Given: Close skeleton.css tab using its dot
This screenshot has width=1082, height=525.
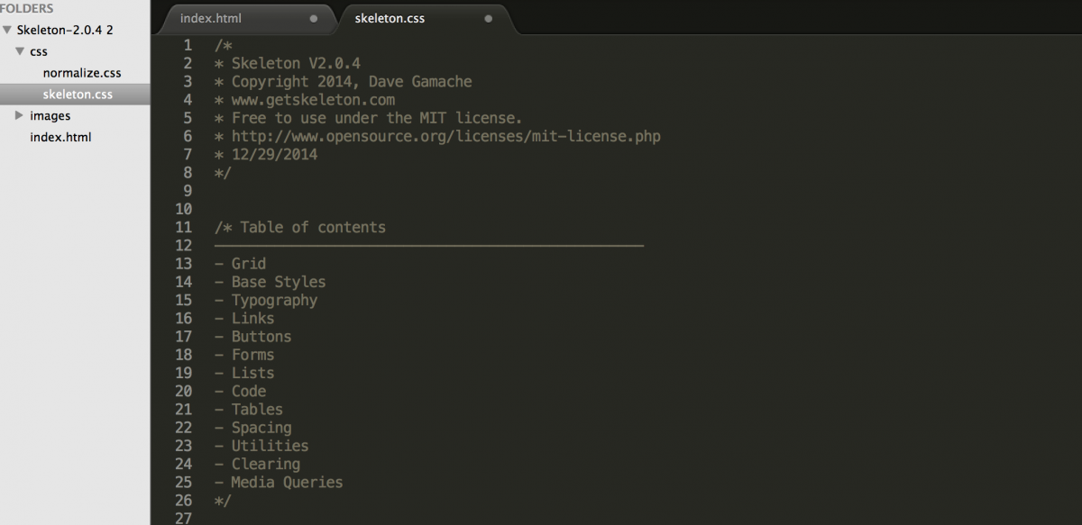Looking at the screenshot, I should [488, 18].
